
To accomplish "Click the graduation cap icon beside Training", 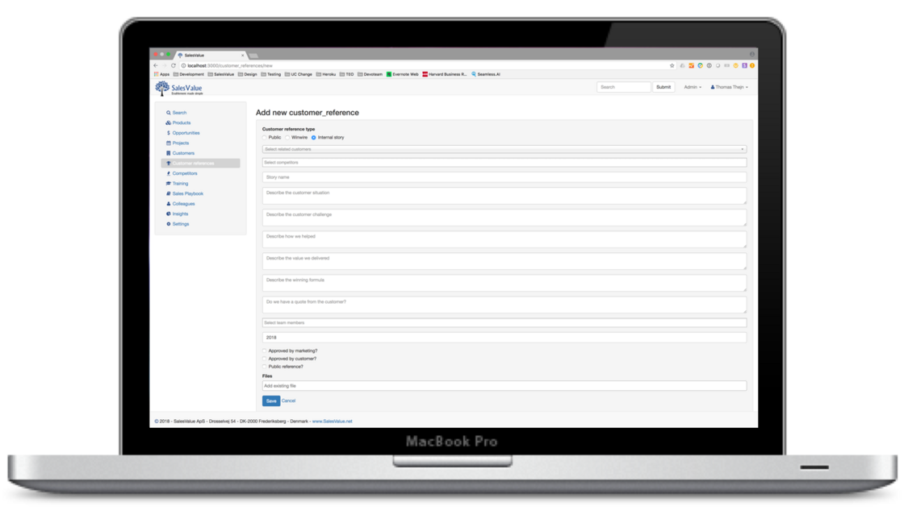I will coord(168,184).
